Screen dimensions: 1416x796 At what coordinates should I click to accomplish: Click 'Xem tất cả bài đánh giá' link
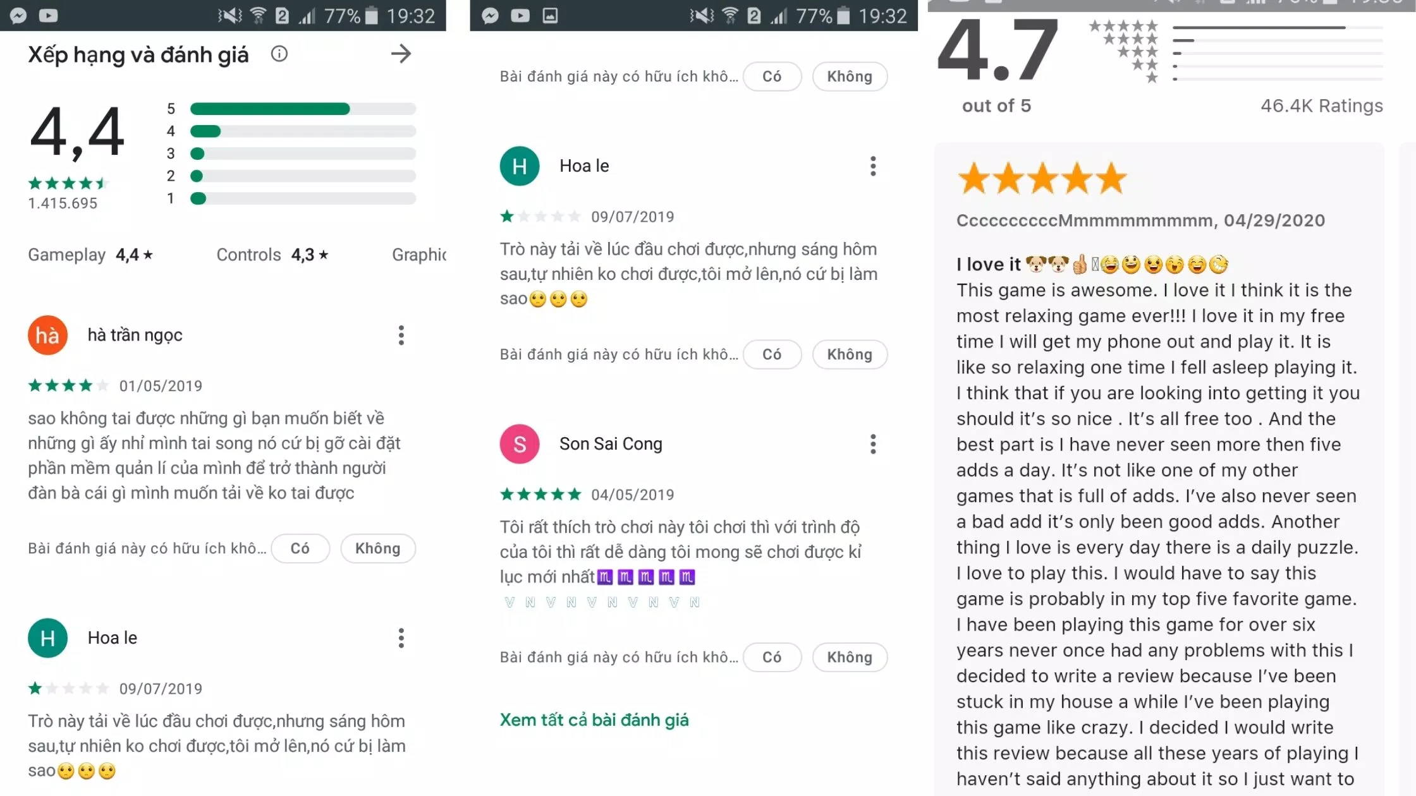(594, 719)
